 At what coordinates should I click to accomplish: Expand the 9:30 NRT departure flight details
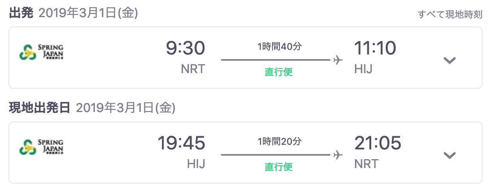tap(450, 60)
